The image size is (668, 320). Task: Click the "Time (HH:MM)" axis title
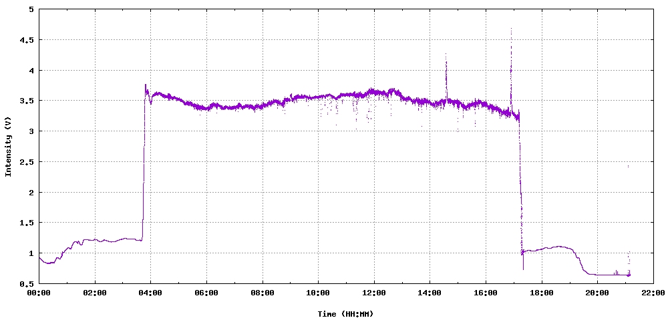[345, 314]
